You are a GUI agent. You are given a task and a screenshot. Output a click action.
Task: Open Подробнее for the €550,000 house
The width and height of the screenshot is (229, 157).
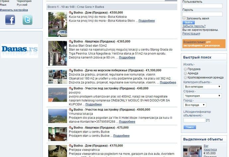(147, 21)
